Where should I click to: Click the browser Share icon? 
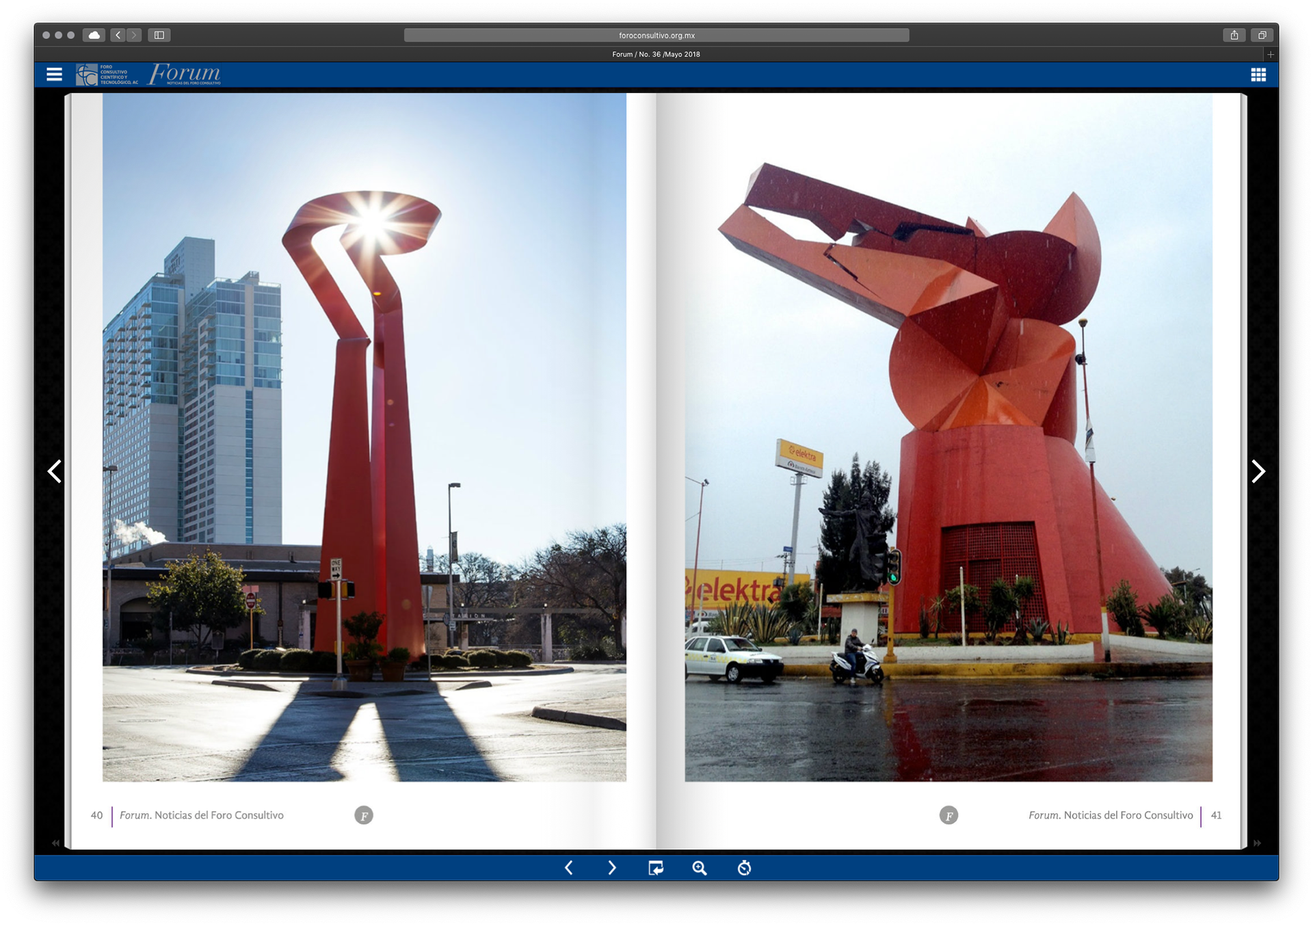[1234, 35]
